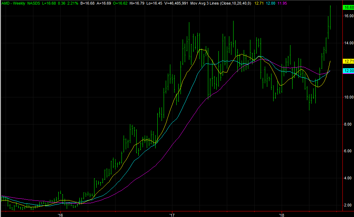The width and height of the screenshot is (354, 217).
Task: Click the 4.00 price axis label
Action: pos(347,178)
